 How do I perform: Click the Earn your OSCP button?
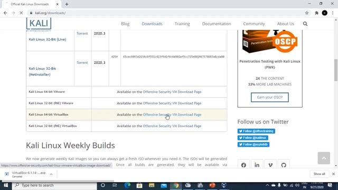[x=270, y=97]
